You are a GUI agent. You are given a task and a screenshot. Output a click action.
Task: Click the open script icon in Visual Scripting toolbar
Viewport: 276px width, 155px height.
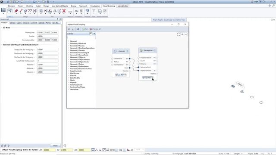[69, 29]
